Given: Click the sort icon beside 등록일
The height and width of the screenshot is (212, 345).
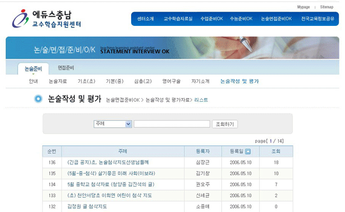Looking at the screenshot, I should point(248,152).
